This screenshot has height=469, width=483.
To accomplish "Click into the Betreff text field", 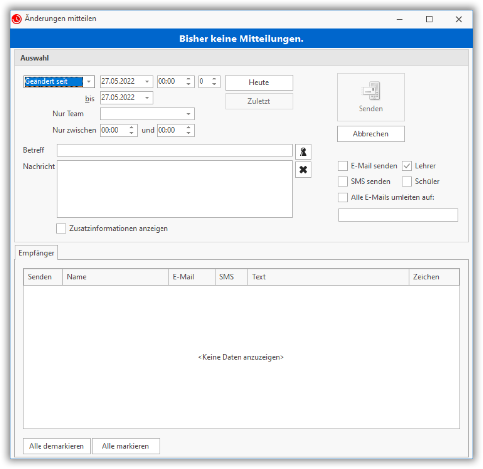I will click(x=174, y=151).
